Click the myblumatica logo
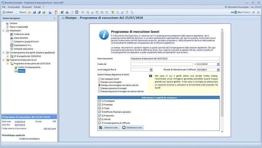Viewport: 262px width, 148px height. (241, 12)
